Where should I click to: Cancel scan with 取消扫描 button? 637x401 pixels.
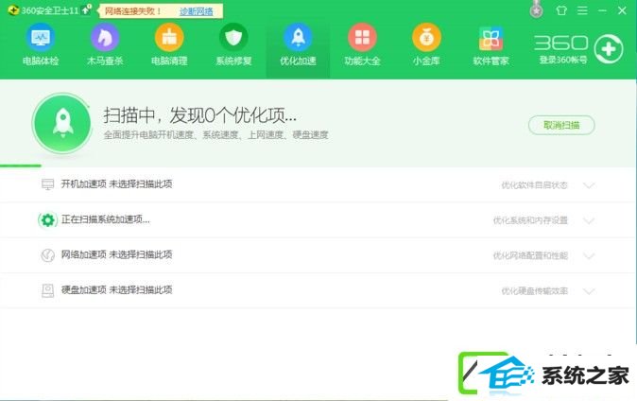pyautogui.click(x=561, y=125)
